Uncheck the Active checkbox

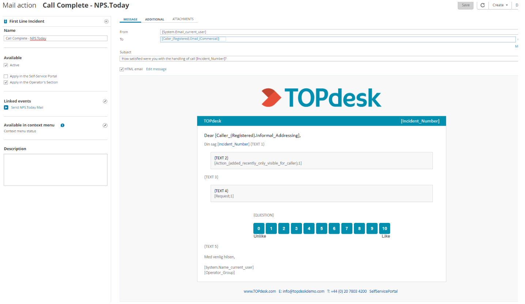click(5, 65)
